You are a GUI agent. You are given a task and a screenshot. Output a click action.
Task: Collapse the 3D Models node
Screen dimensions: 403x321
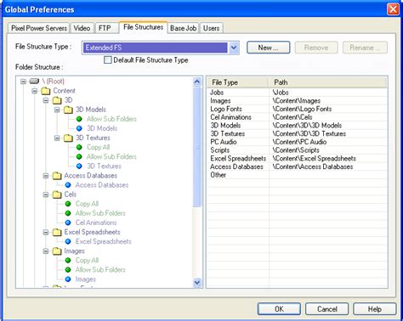point(57,110)
